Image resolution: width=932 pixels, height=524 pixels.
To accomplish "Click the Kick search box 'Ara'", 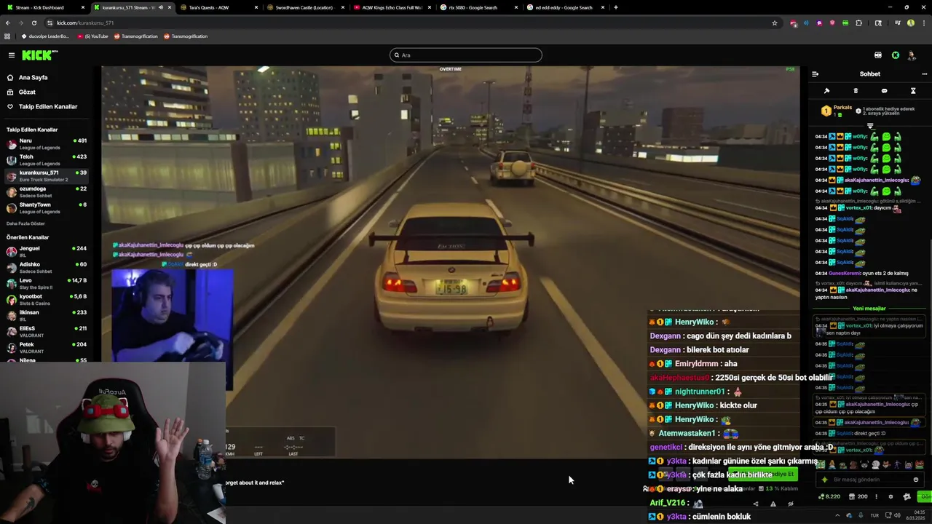I will point(466,55).
